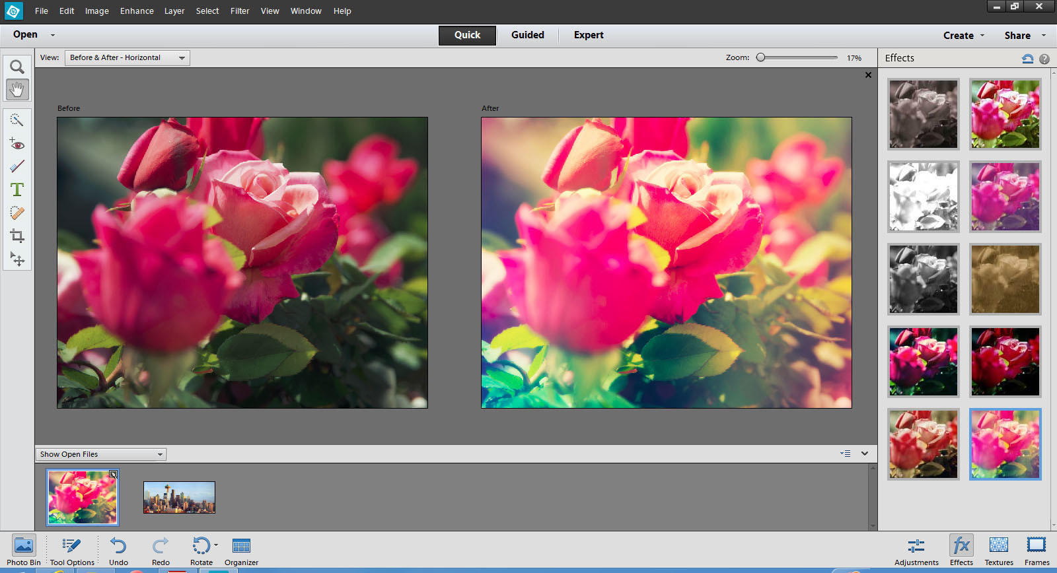Select the Move tool

(x=17, y=259)
